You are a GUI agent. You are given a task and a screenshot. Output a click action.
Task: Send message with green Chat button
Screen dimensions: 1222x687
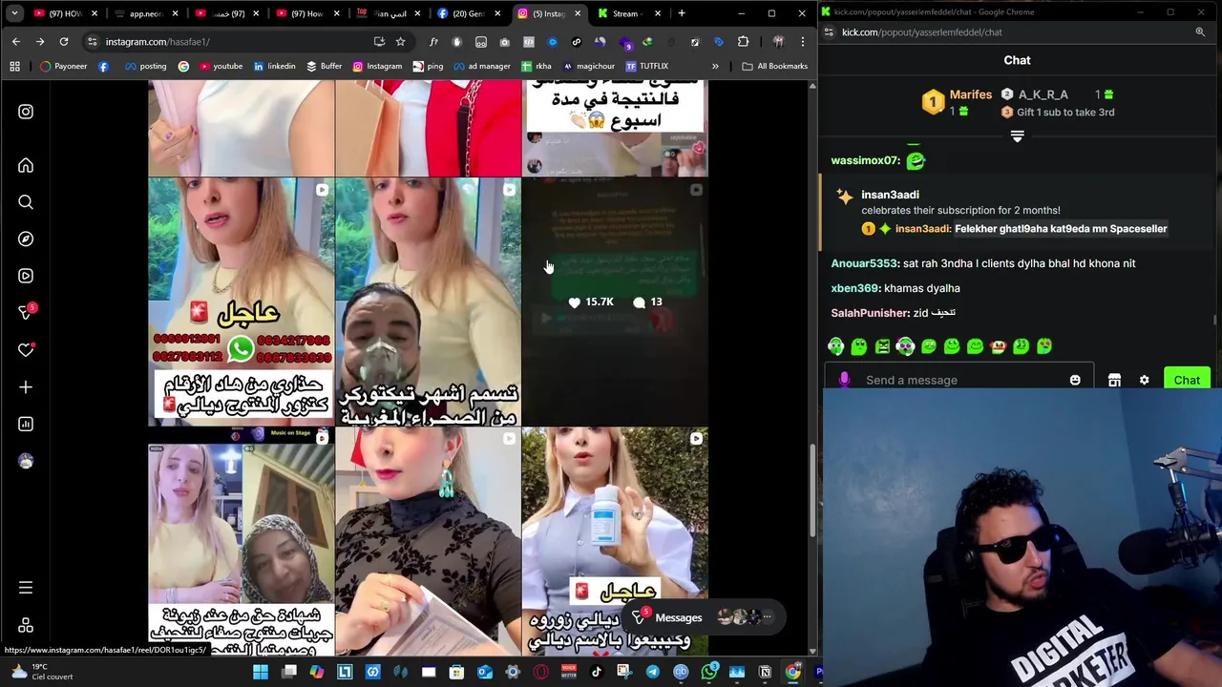click(1187, 380)
